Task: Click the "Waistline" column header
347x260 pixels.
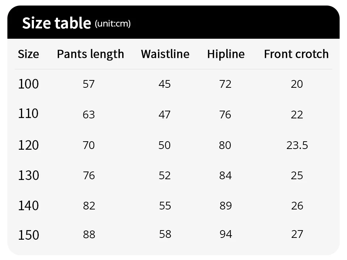Action: [x=165, y=54]
